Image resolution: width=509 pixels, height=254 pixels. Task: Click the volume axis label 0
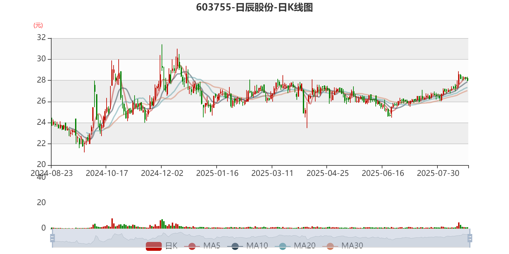pos(44,228)
